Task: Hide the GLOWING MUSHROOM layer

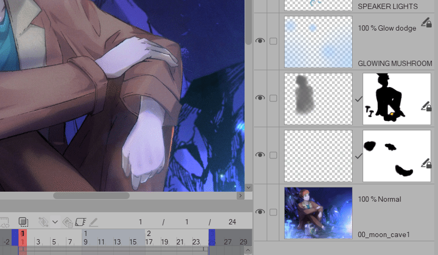Action: pos(260,41)
